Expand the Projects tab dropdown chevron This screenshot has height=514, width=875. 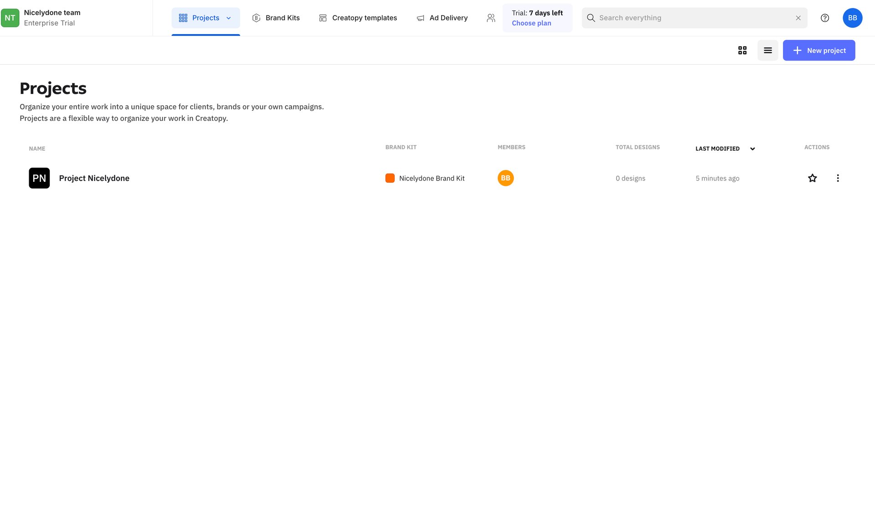(229, 18)
